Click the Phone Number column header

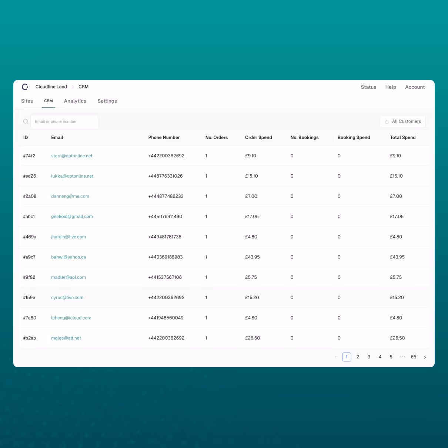[x=164, y=137]
